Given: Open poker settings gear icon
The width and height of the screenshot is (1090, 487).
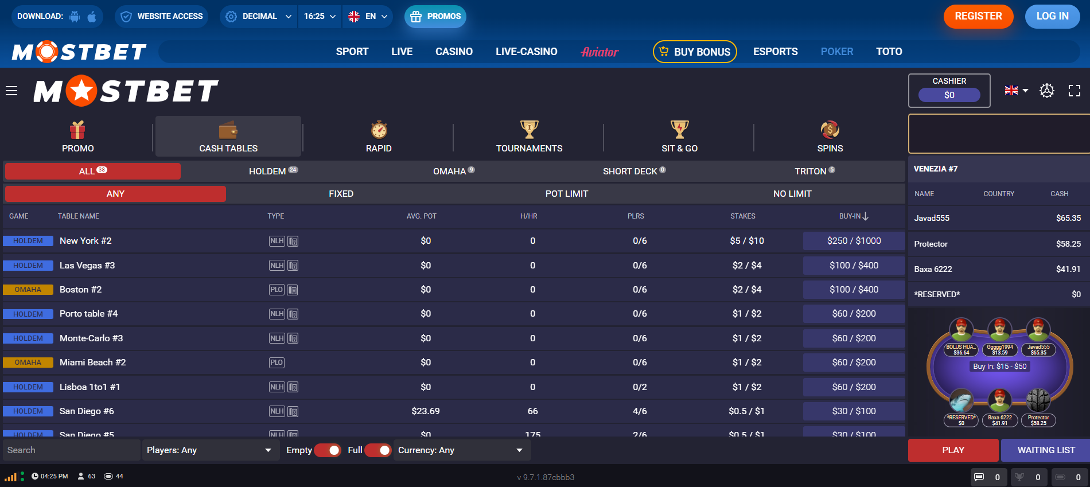Looking at the screenshot, I should [1047, 91].
